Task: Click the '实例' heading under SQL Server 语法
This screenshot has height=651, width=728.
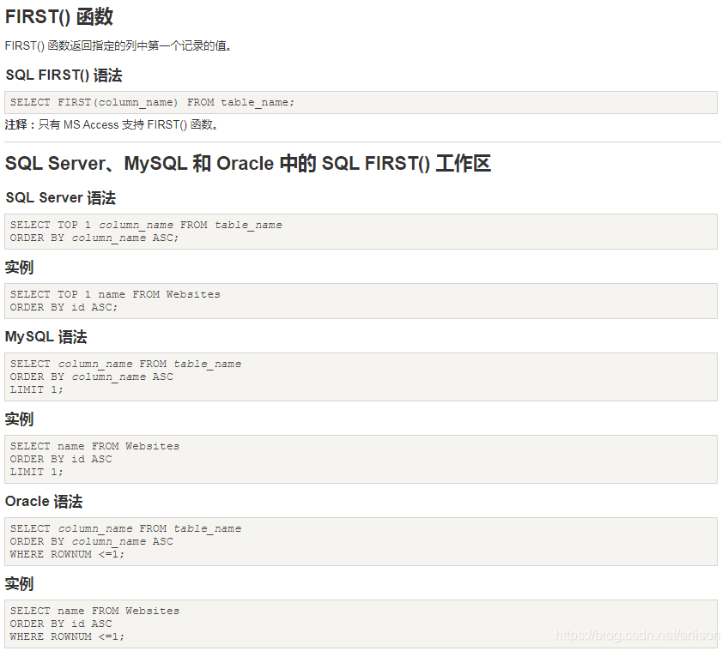Action: pyautogui.click(x=19, y=268)
